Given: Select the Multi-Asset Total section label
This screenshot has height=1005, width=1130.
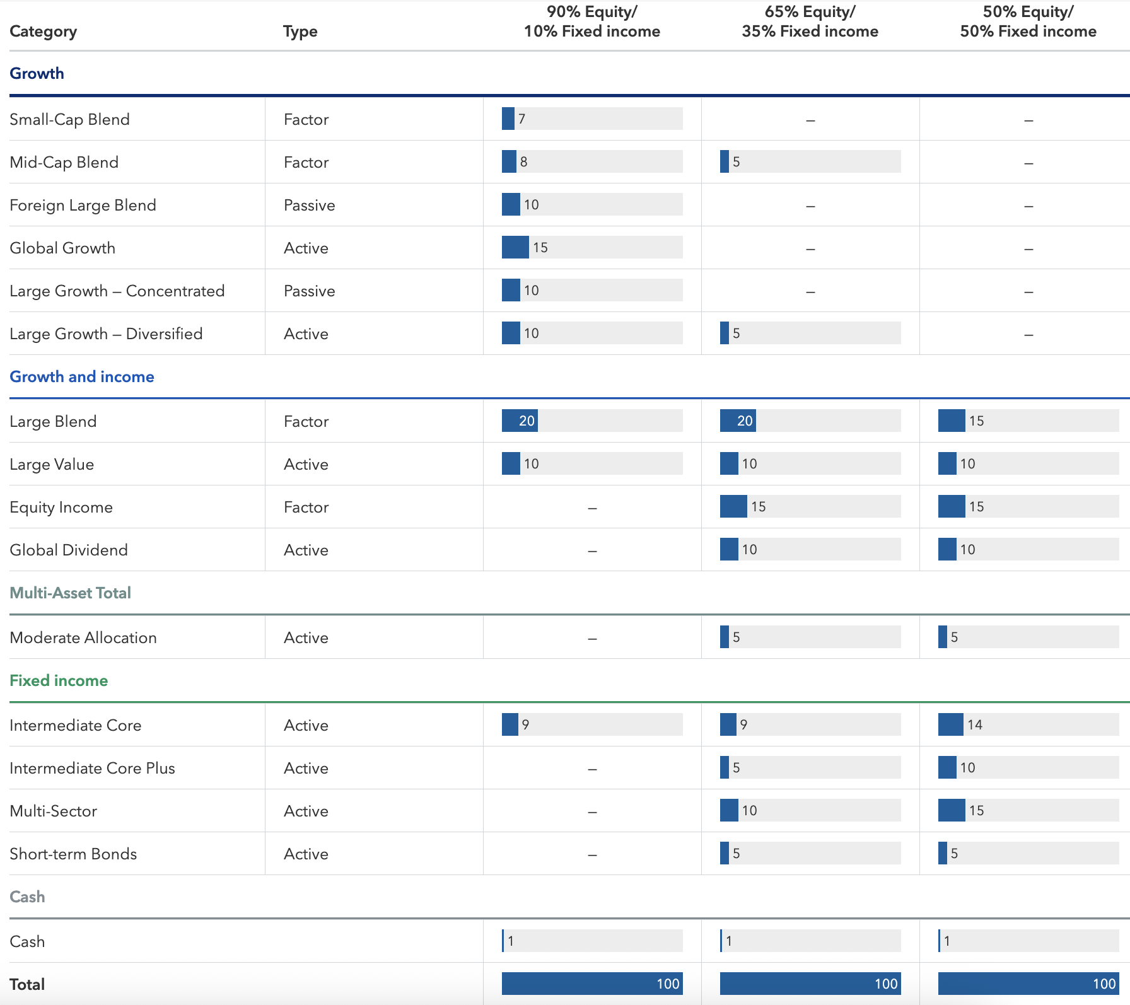Looking at the screenshot, I should click(69, 592).
